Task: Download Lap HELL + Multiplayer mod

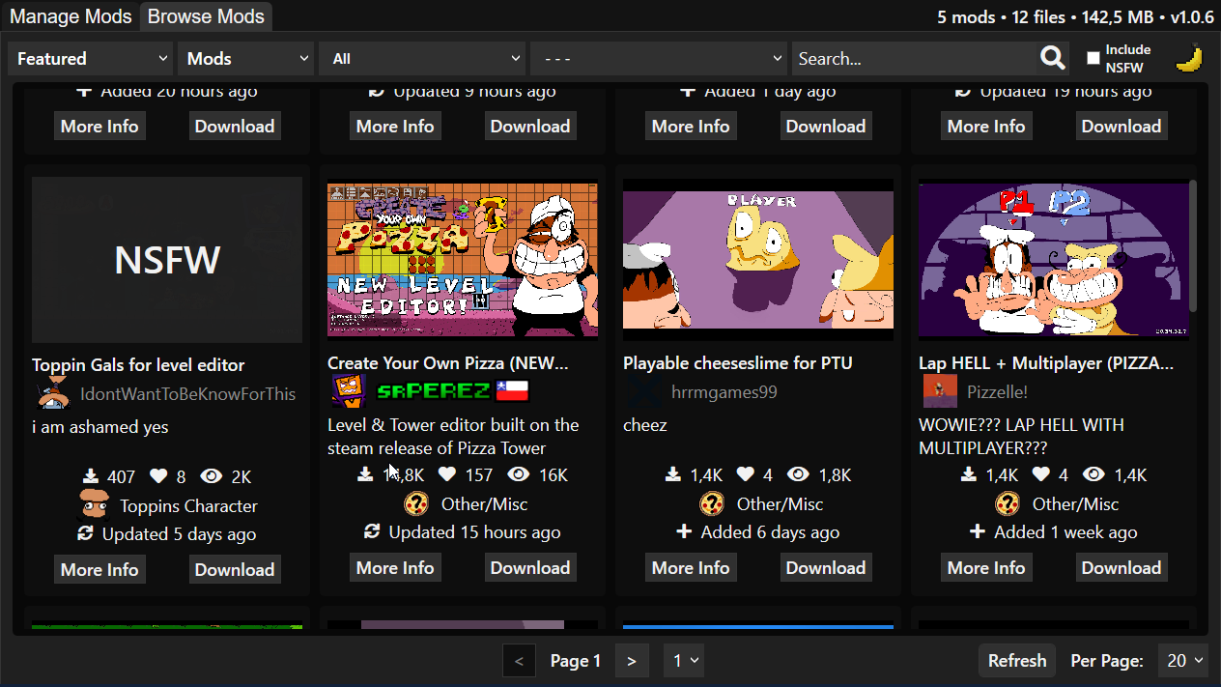Action: (1122, 567)
